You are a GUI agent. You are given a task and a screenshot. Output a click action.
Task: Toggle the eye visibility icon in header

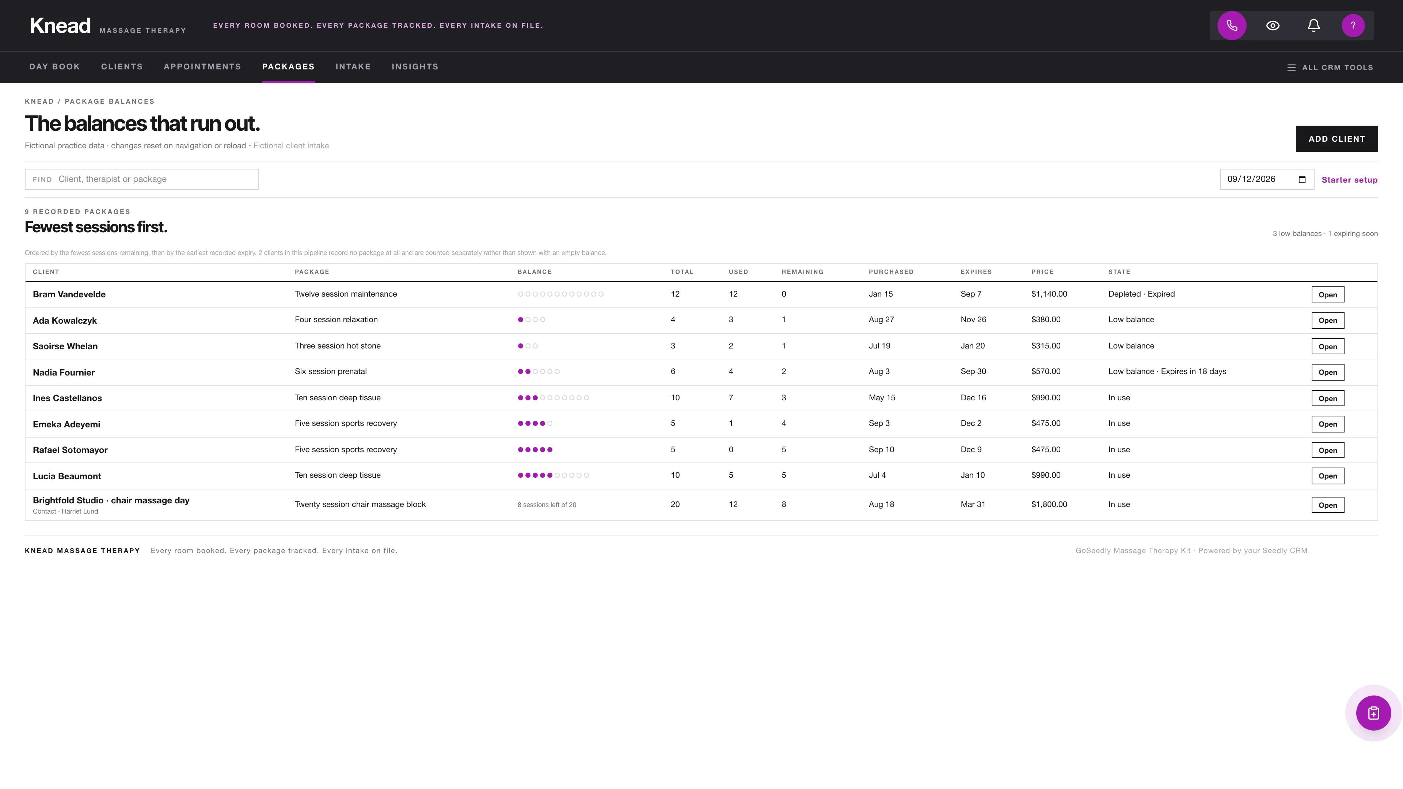tap(1273, 26)
